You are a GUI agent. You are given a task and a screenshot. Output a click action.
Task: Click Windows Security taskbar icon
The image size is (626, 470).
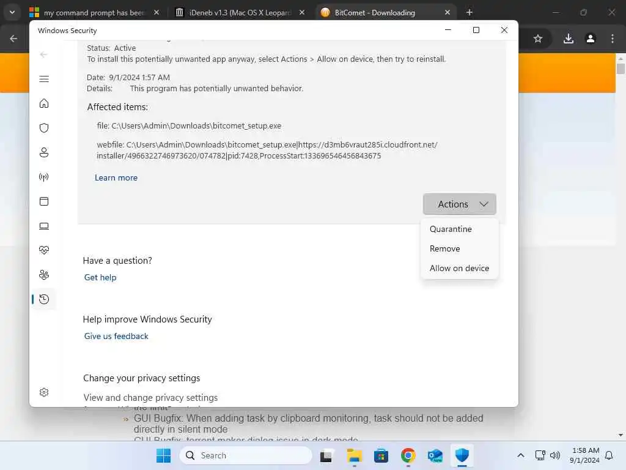pyautogui.click(x=462, y=455)
